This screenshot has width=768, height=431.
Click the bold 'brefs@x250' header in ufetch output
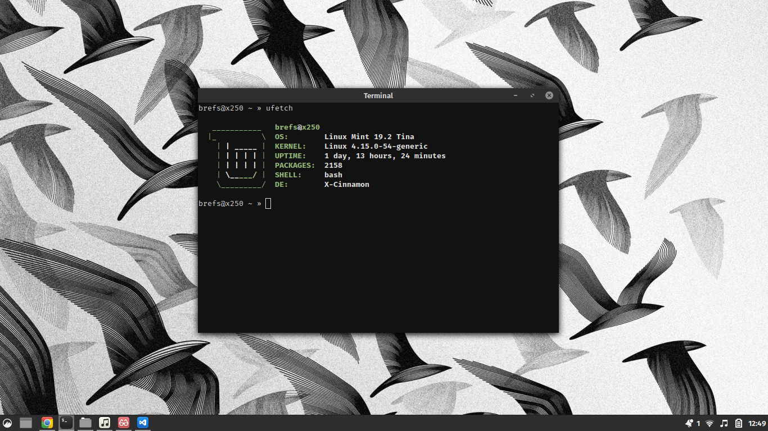pyautogui.click(x=297, y=127)
